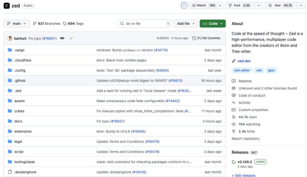The height and width of the screenshot is (177, 307).
Task: Click the Fork button
Action: [x=240, y=5]
